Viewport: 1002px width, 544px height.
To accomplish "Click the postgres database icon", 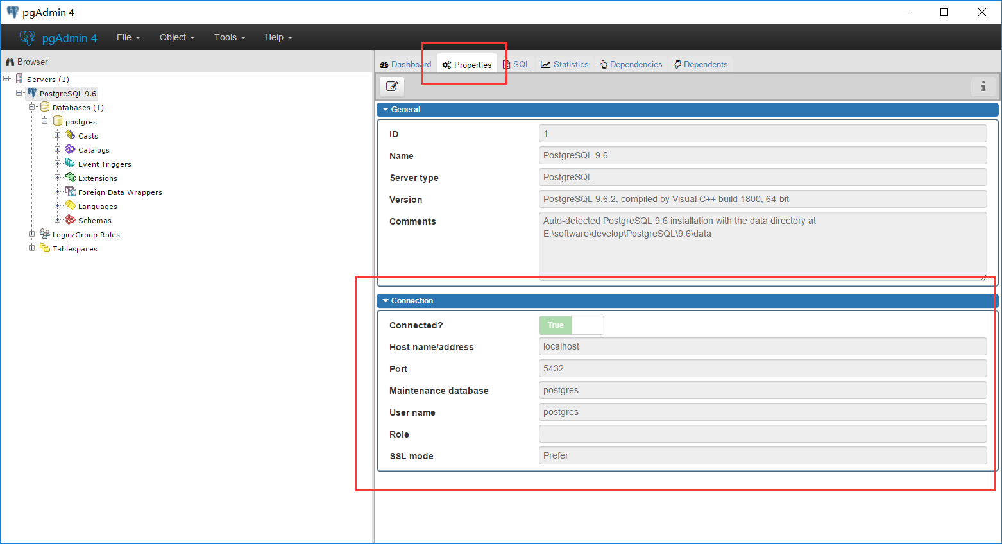I will coord(58,121).
